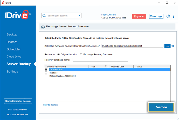Open the three-dot more options menu
The width and height of the screenshot is (179, 120).
tap(174, 16)
